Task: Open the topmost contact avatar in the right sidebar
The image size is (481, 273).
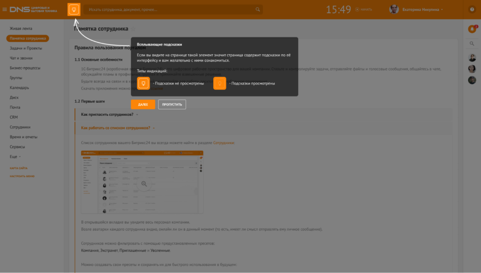Action: tap(472, 57)
